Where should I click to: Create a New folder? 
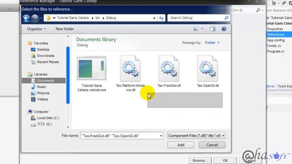click(x=65, y=29)
